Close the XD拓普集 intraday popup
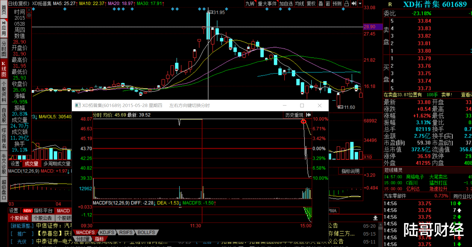Screen dimensions: 472x247 tap(320, 106)
